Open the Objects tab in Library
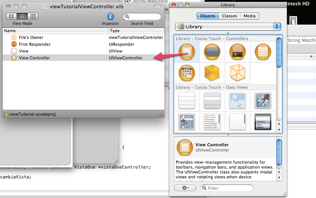This screenshot has height=198, width=316. [x=208, y=16]
